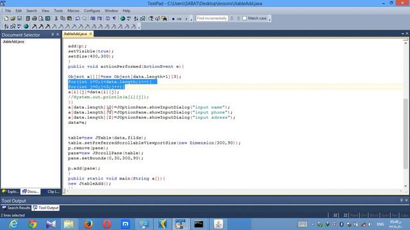The width and height of the screenshot is (410, 230).
Task: Print the document using printer icon
Action: point(34,19)
